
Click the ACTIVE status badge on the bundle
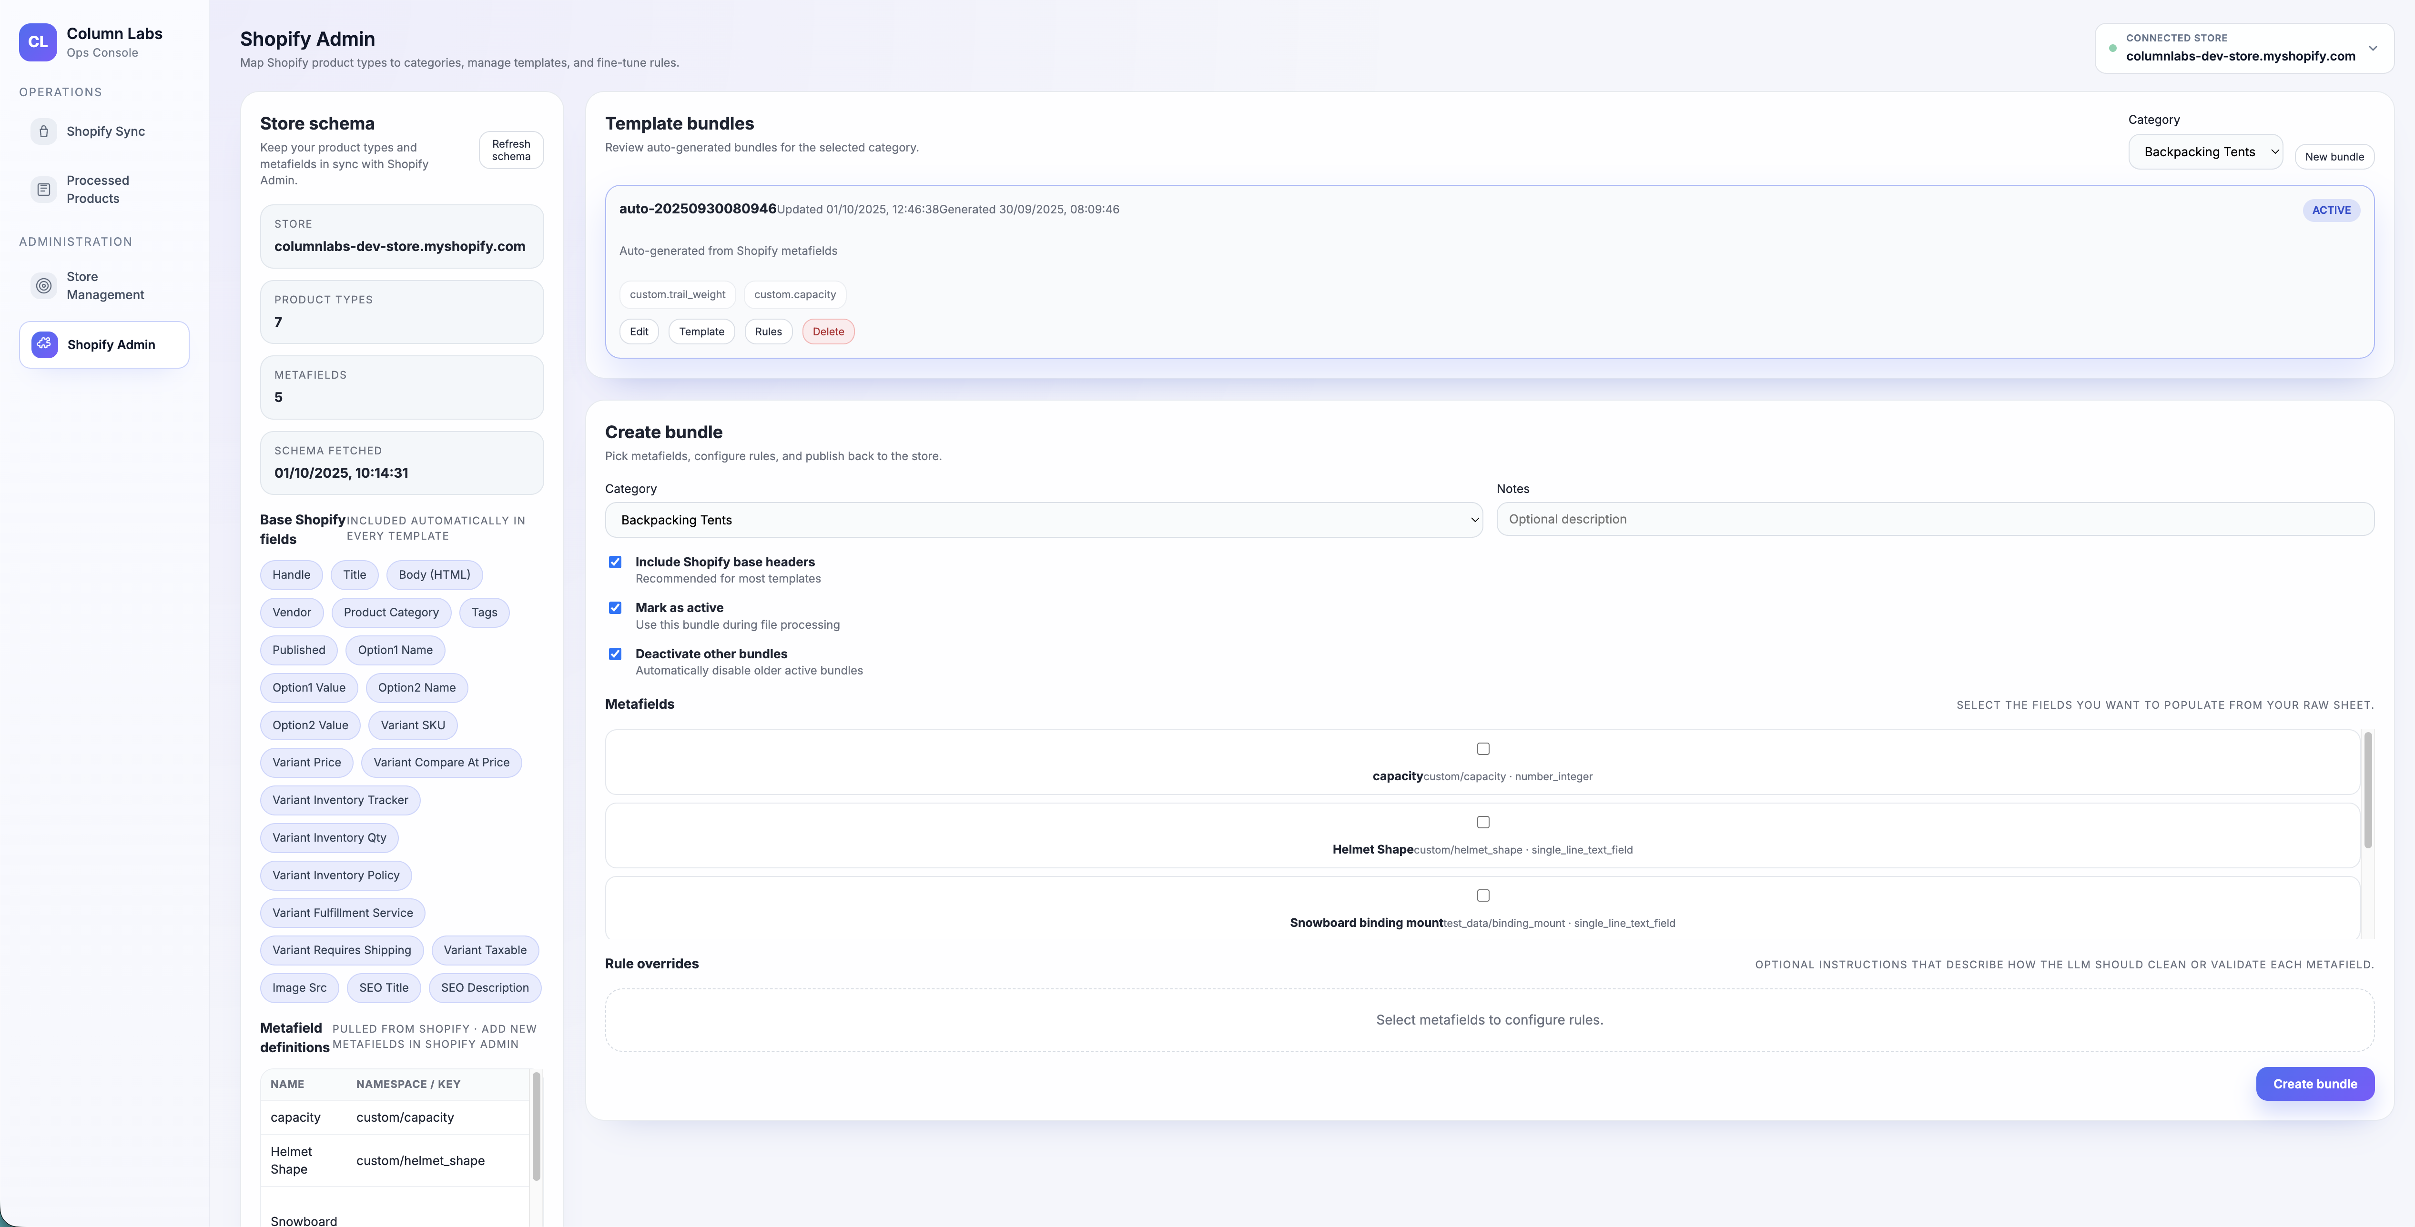coord(2332,210)
